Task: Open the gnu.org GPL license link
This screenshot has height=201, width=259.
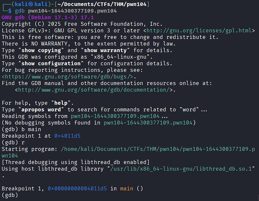Action: 199,31
